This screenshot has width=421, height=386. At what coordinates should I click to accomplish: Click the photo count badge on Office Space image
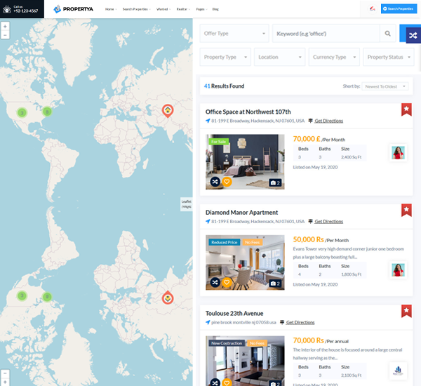pyautogui.click(x=275, y=182)
